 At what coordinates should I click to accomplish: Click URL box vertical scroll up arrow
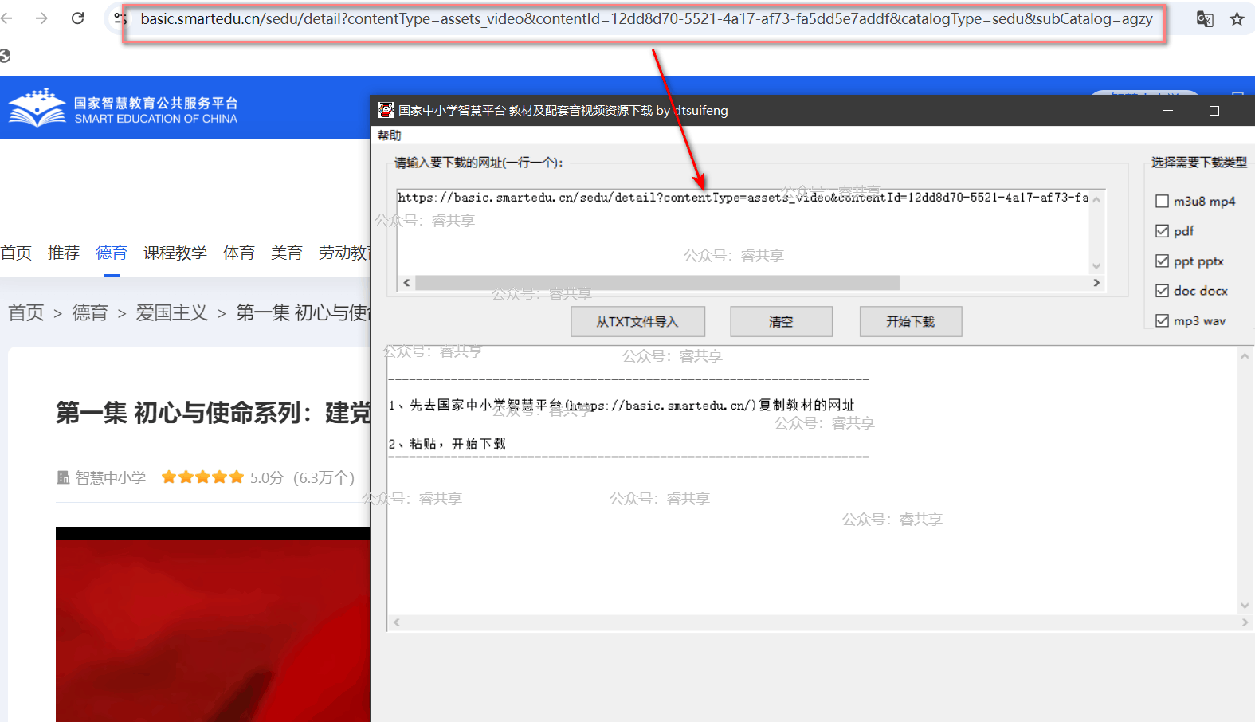click(x=1096, y=199)
